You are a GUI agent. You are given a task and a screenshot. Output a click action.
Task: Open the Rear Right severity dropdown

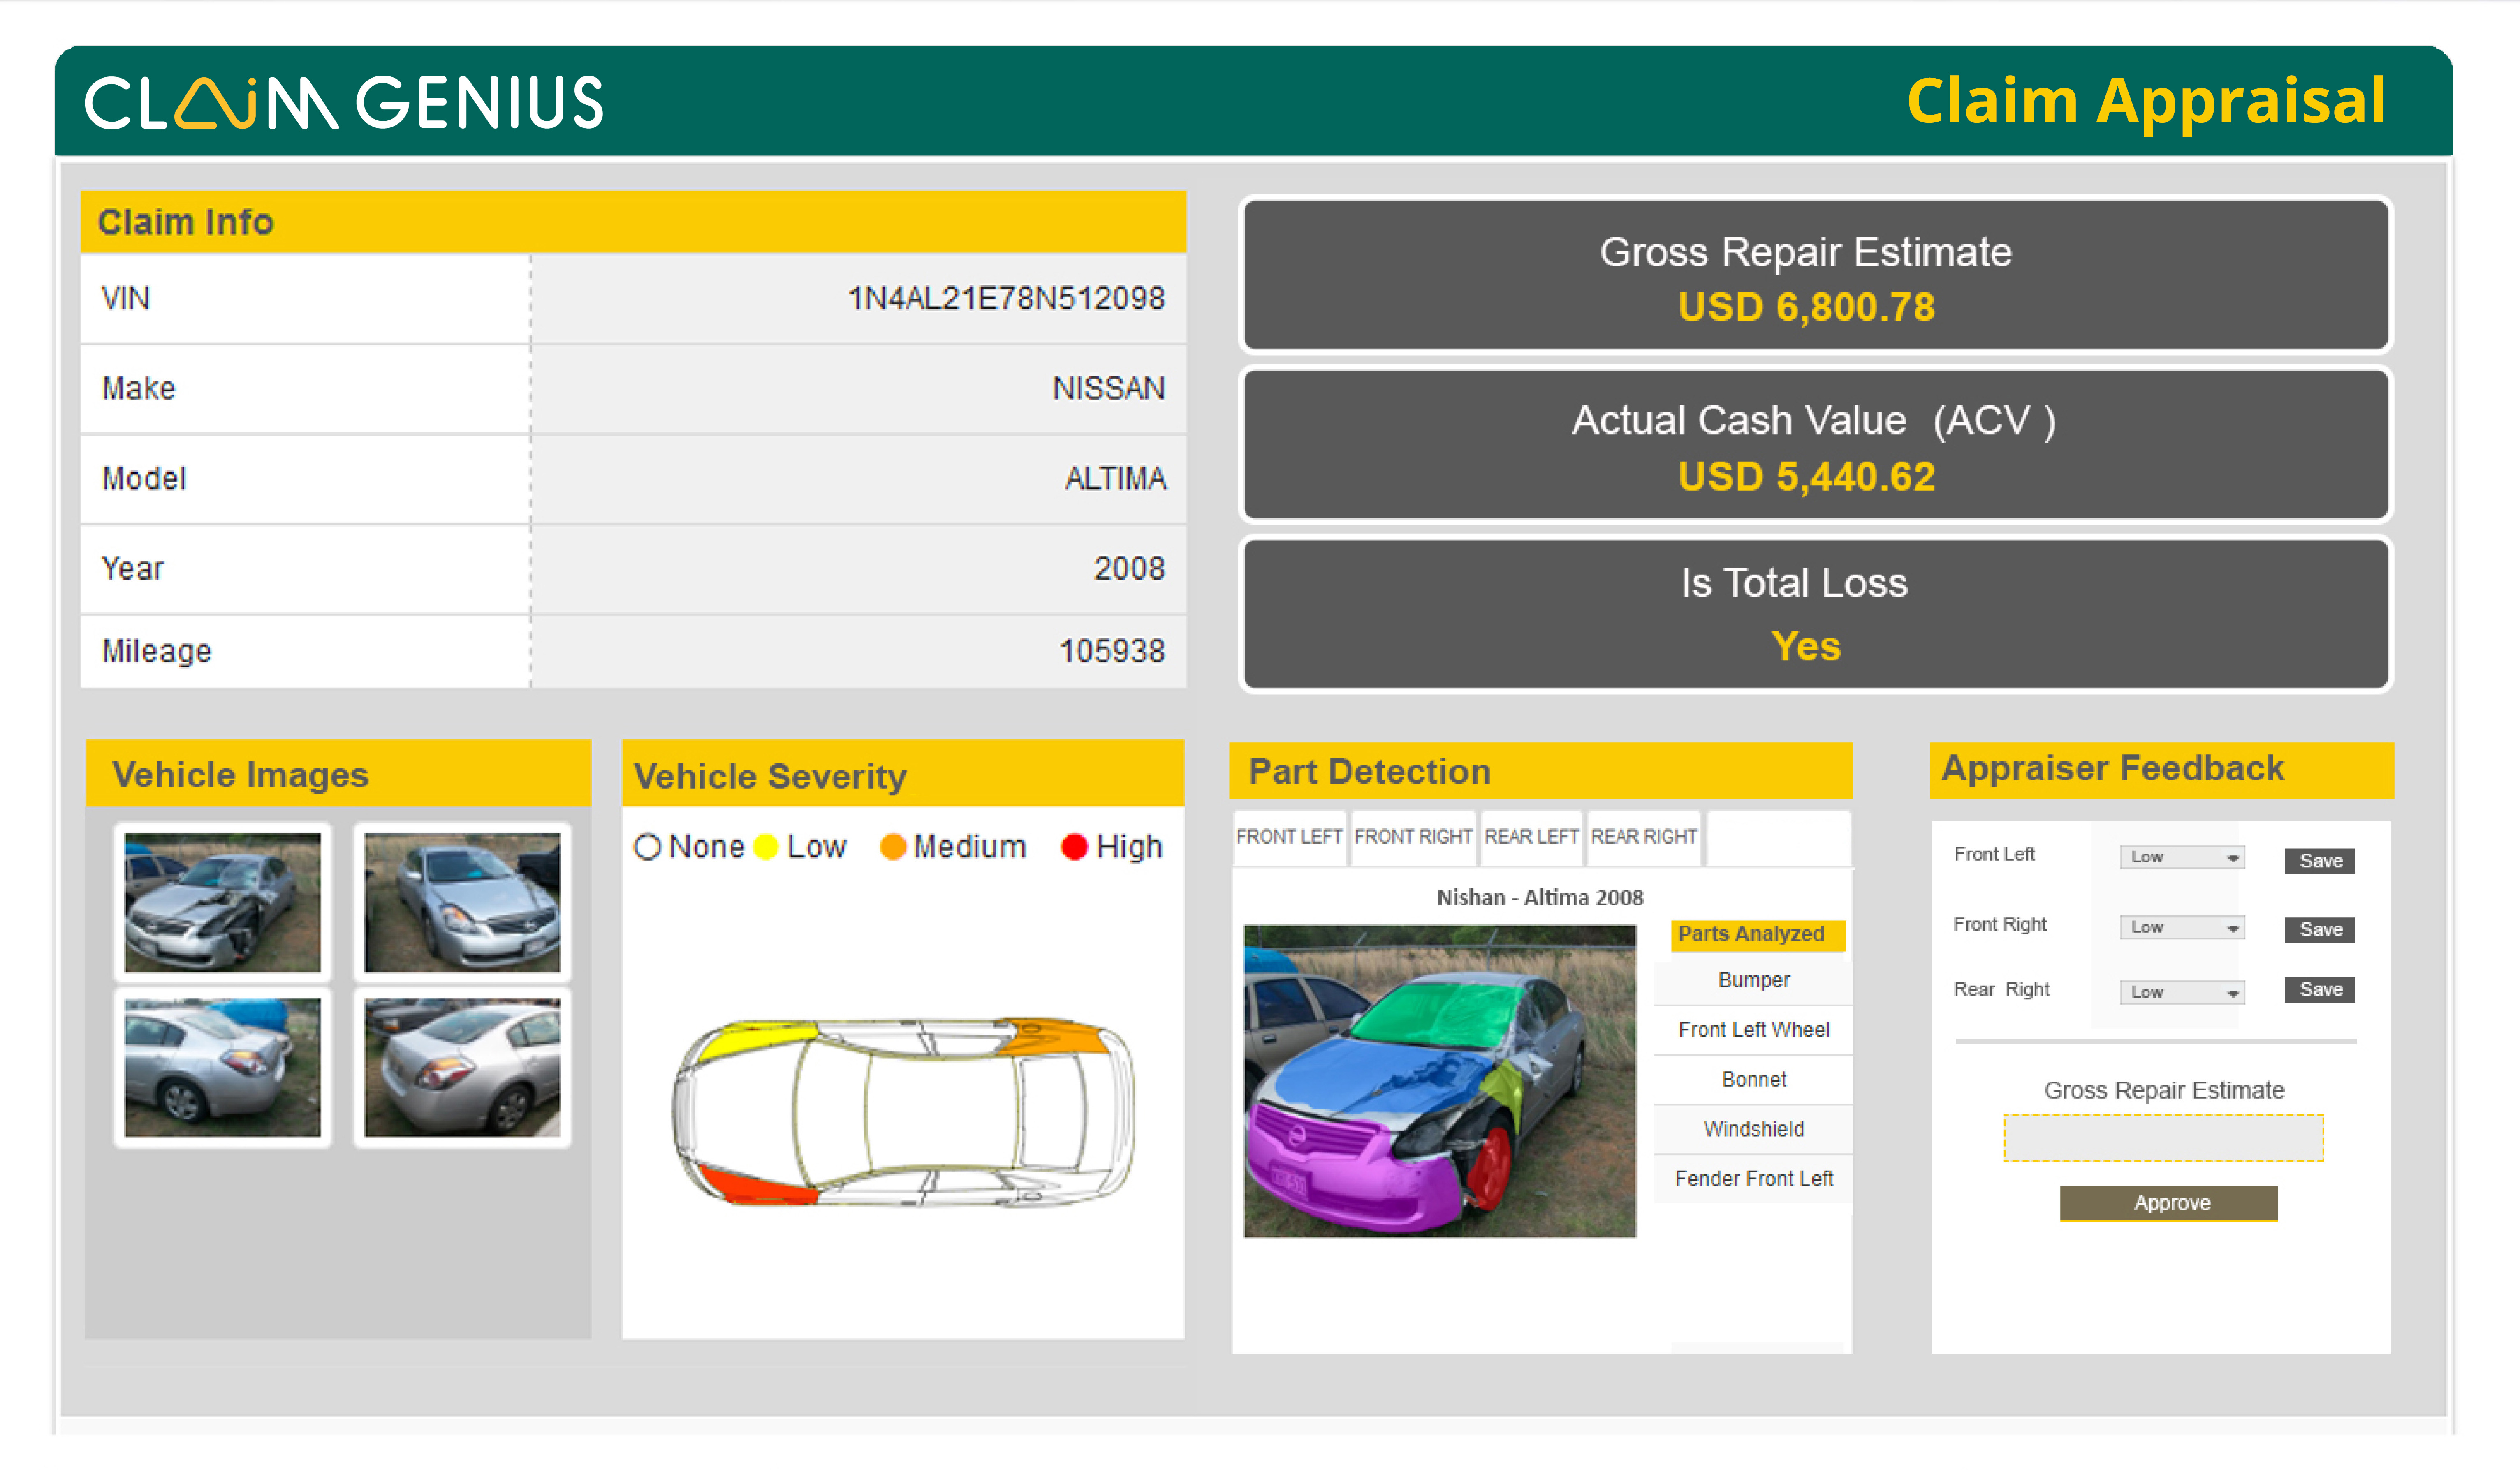click(2182, 992)
